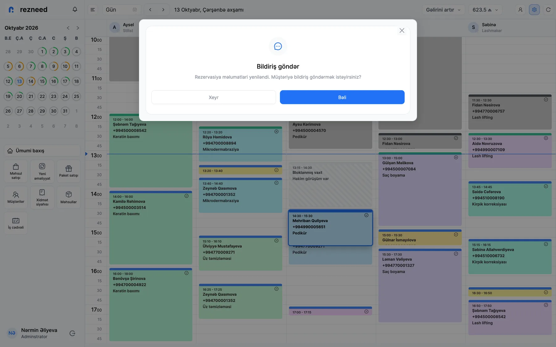
Task: Open İş cədvəli section
Action: (16, 223)
